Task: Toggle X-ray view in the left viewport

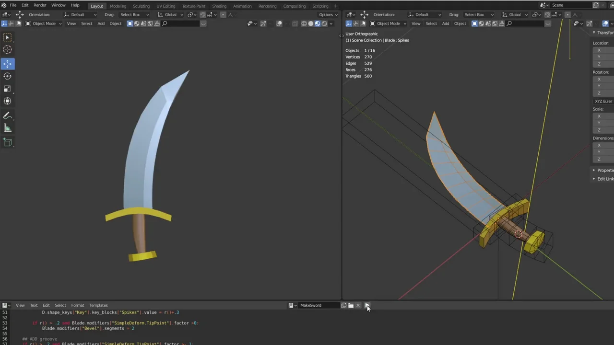Action: click(295, 23)
